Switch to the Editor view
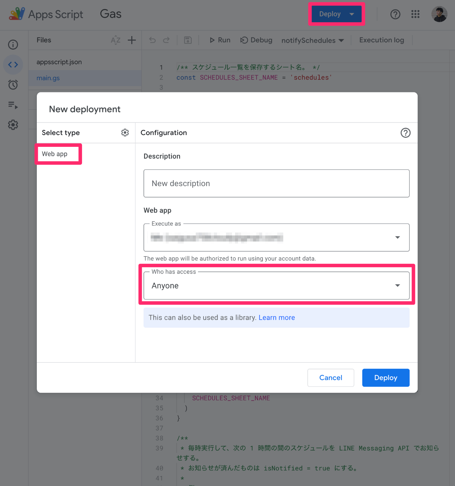 click(x=13, y=65)
